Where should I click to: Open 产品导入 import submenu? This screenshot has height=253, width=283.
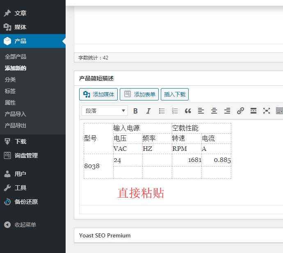pos(16,114)
